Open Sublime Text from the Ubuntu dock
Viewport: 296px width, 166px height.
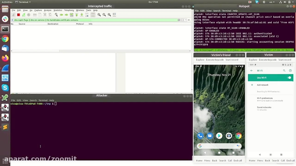tap(5, 127)
